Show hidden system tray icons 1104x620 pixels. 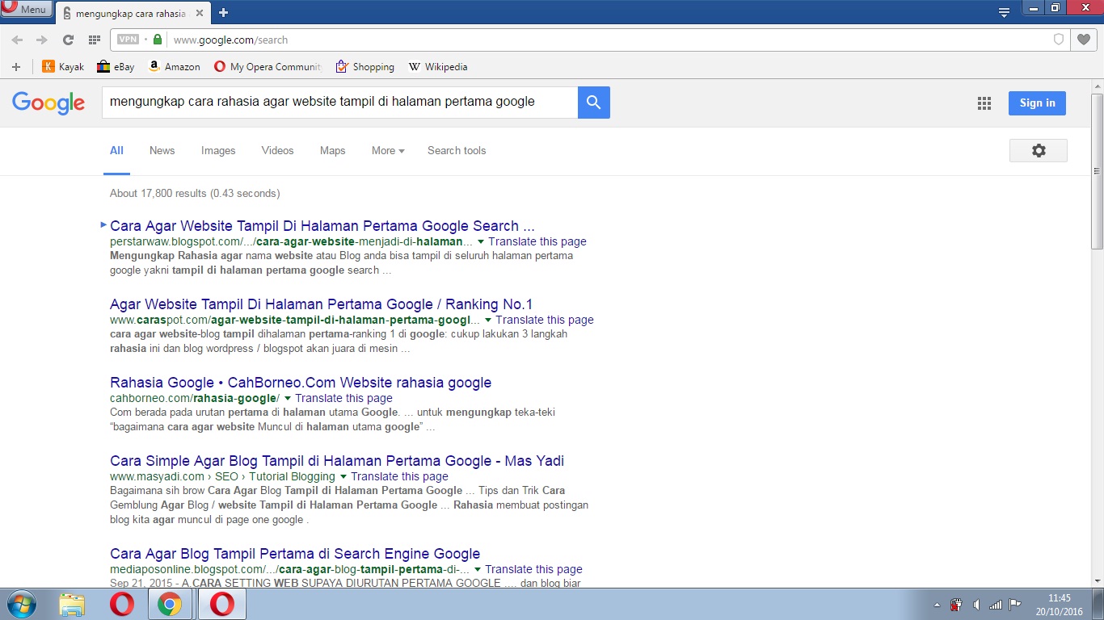pyautogui.click(x=937, y=605)
